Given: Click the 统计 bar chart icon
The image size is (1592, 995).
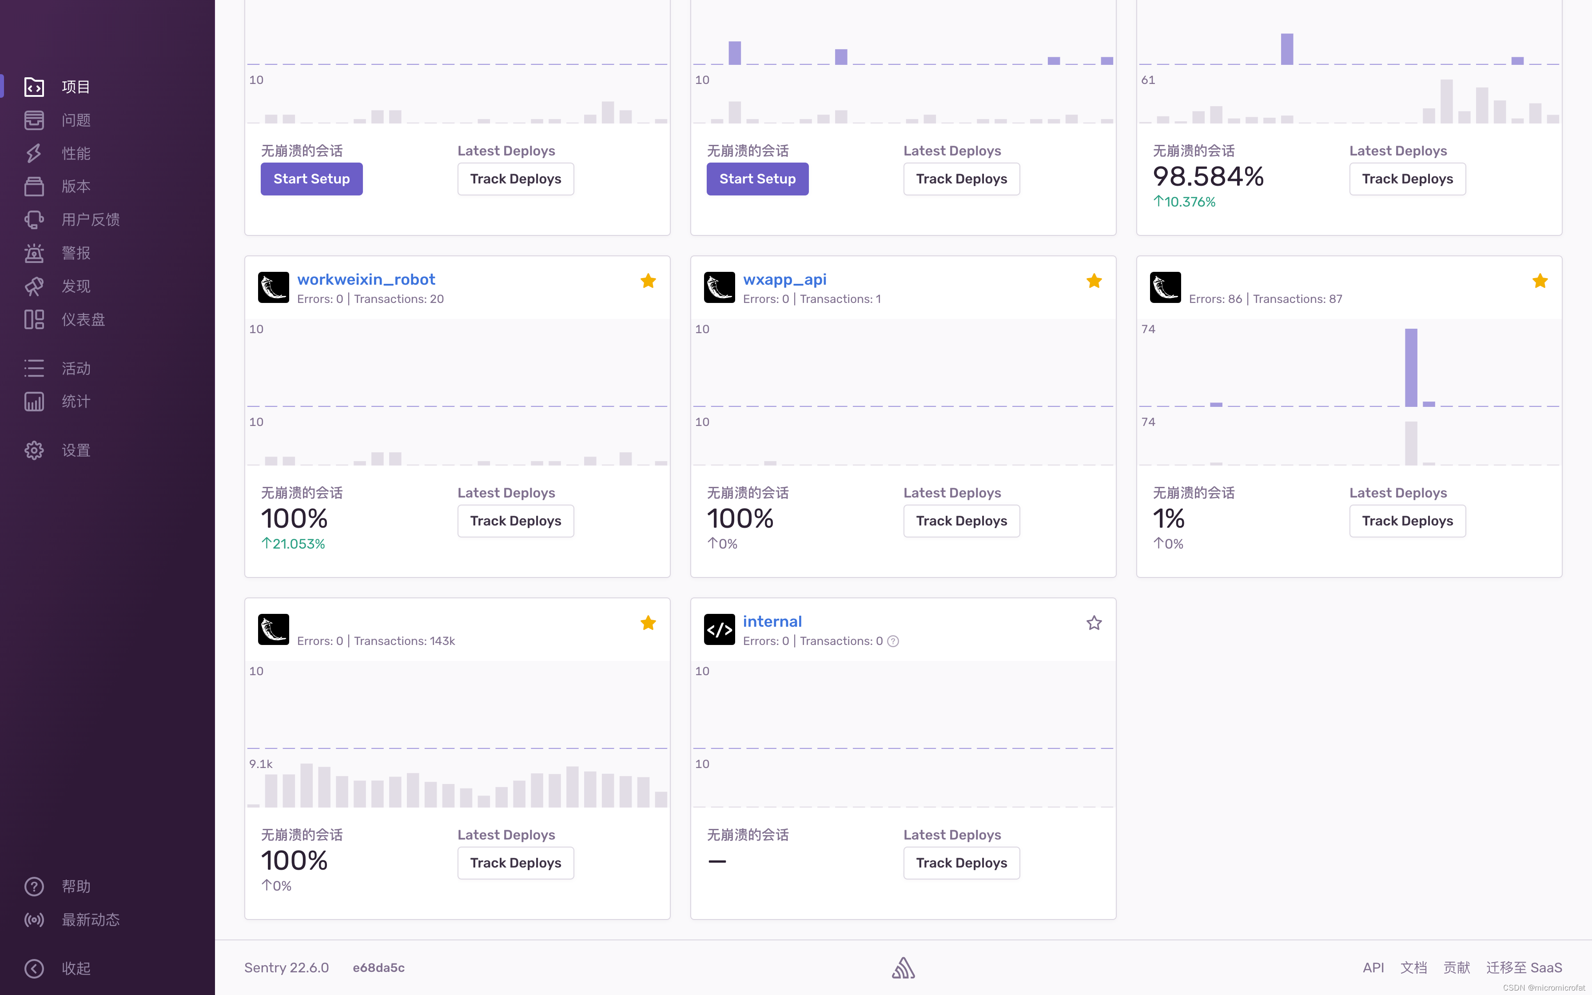Looking at the screenshot, I should [x=34, y=402].
